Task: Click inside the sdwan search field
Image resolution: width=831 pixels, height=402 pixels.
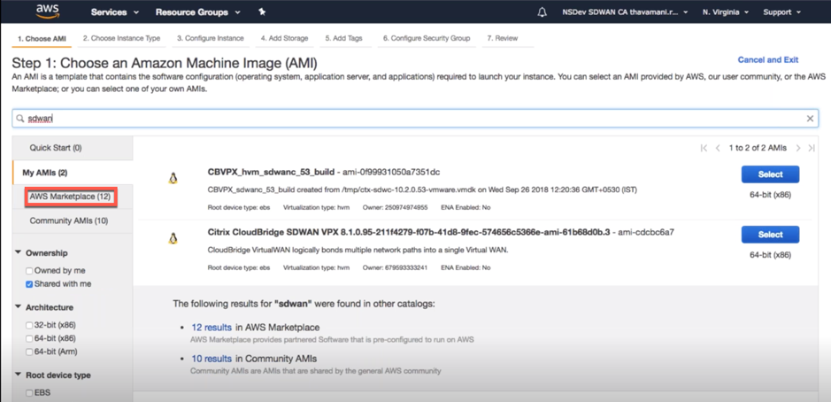Action: coord(415,119)
